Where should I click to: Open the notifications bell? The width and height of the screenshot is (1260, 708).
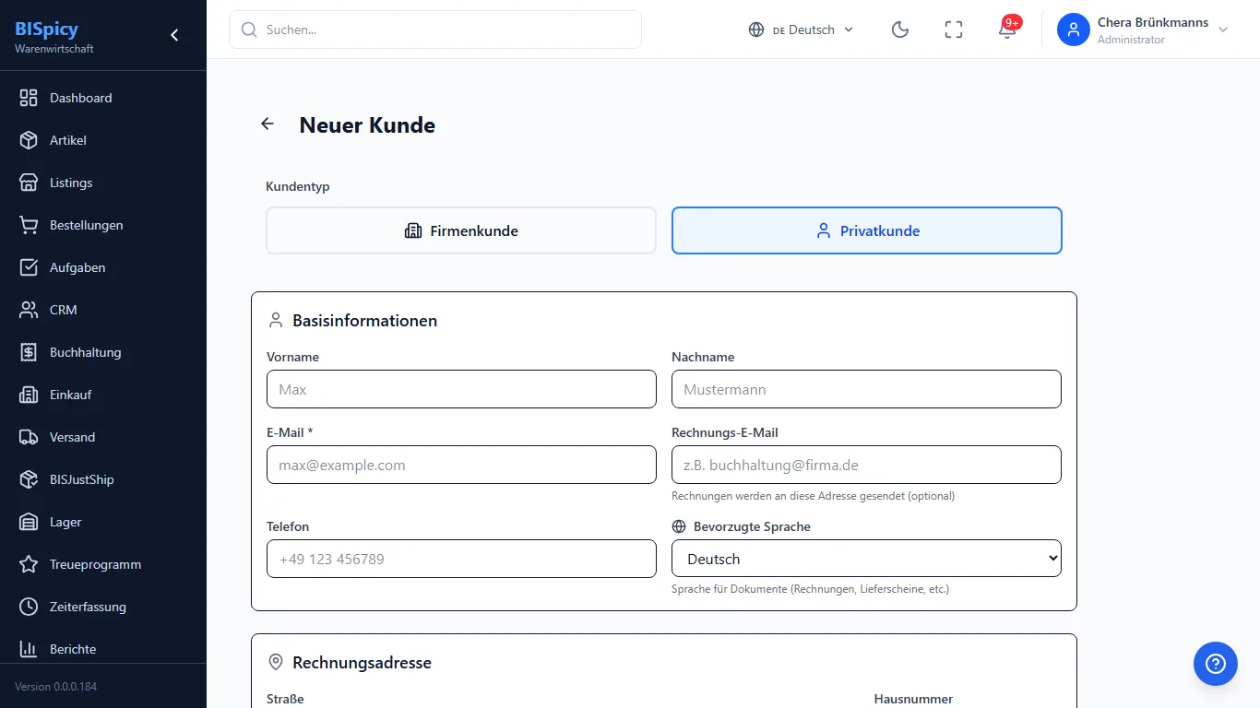coord(1007,29)
